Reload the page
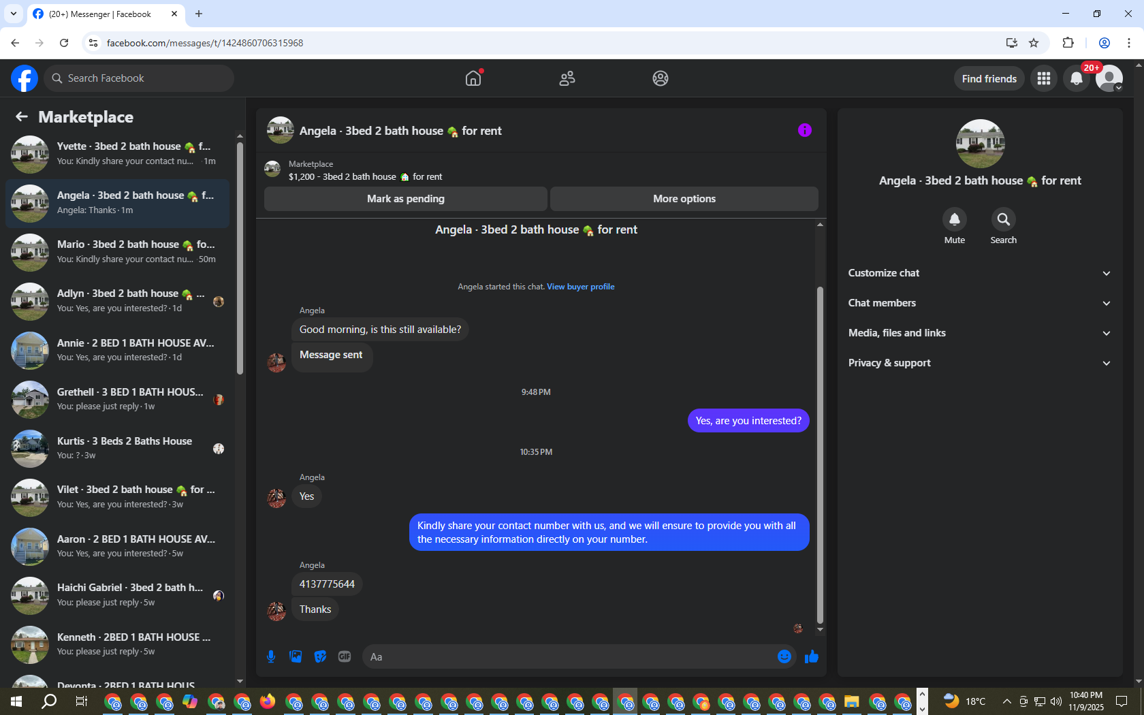Viewport: 1144px width, 715px height. 64,43
